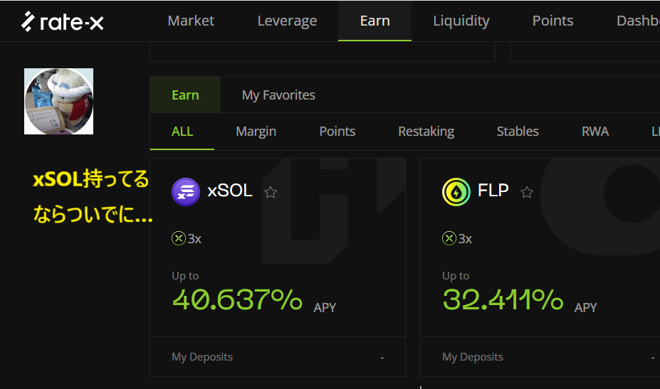This screenshot has width=660, height=389.
Task: Open the Points page in top navigation
Action: coord(552,21)
